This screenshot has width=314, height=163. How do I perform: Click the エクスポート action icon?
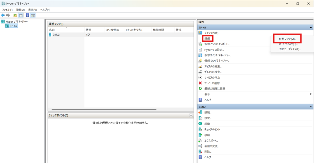click(200, 141)
